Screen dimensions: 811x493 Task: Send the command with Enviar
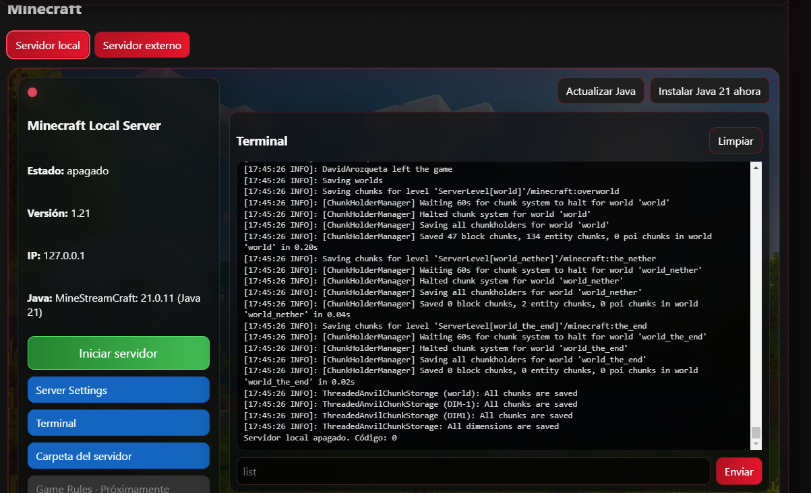[x=739, y=471]
